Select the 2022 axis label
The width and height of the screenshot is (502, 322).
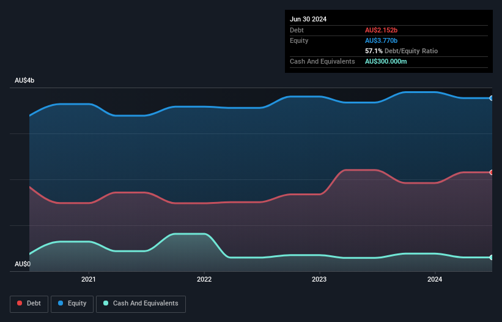tap(204, 279)
